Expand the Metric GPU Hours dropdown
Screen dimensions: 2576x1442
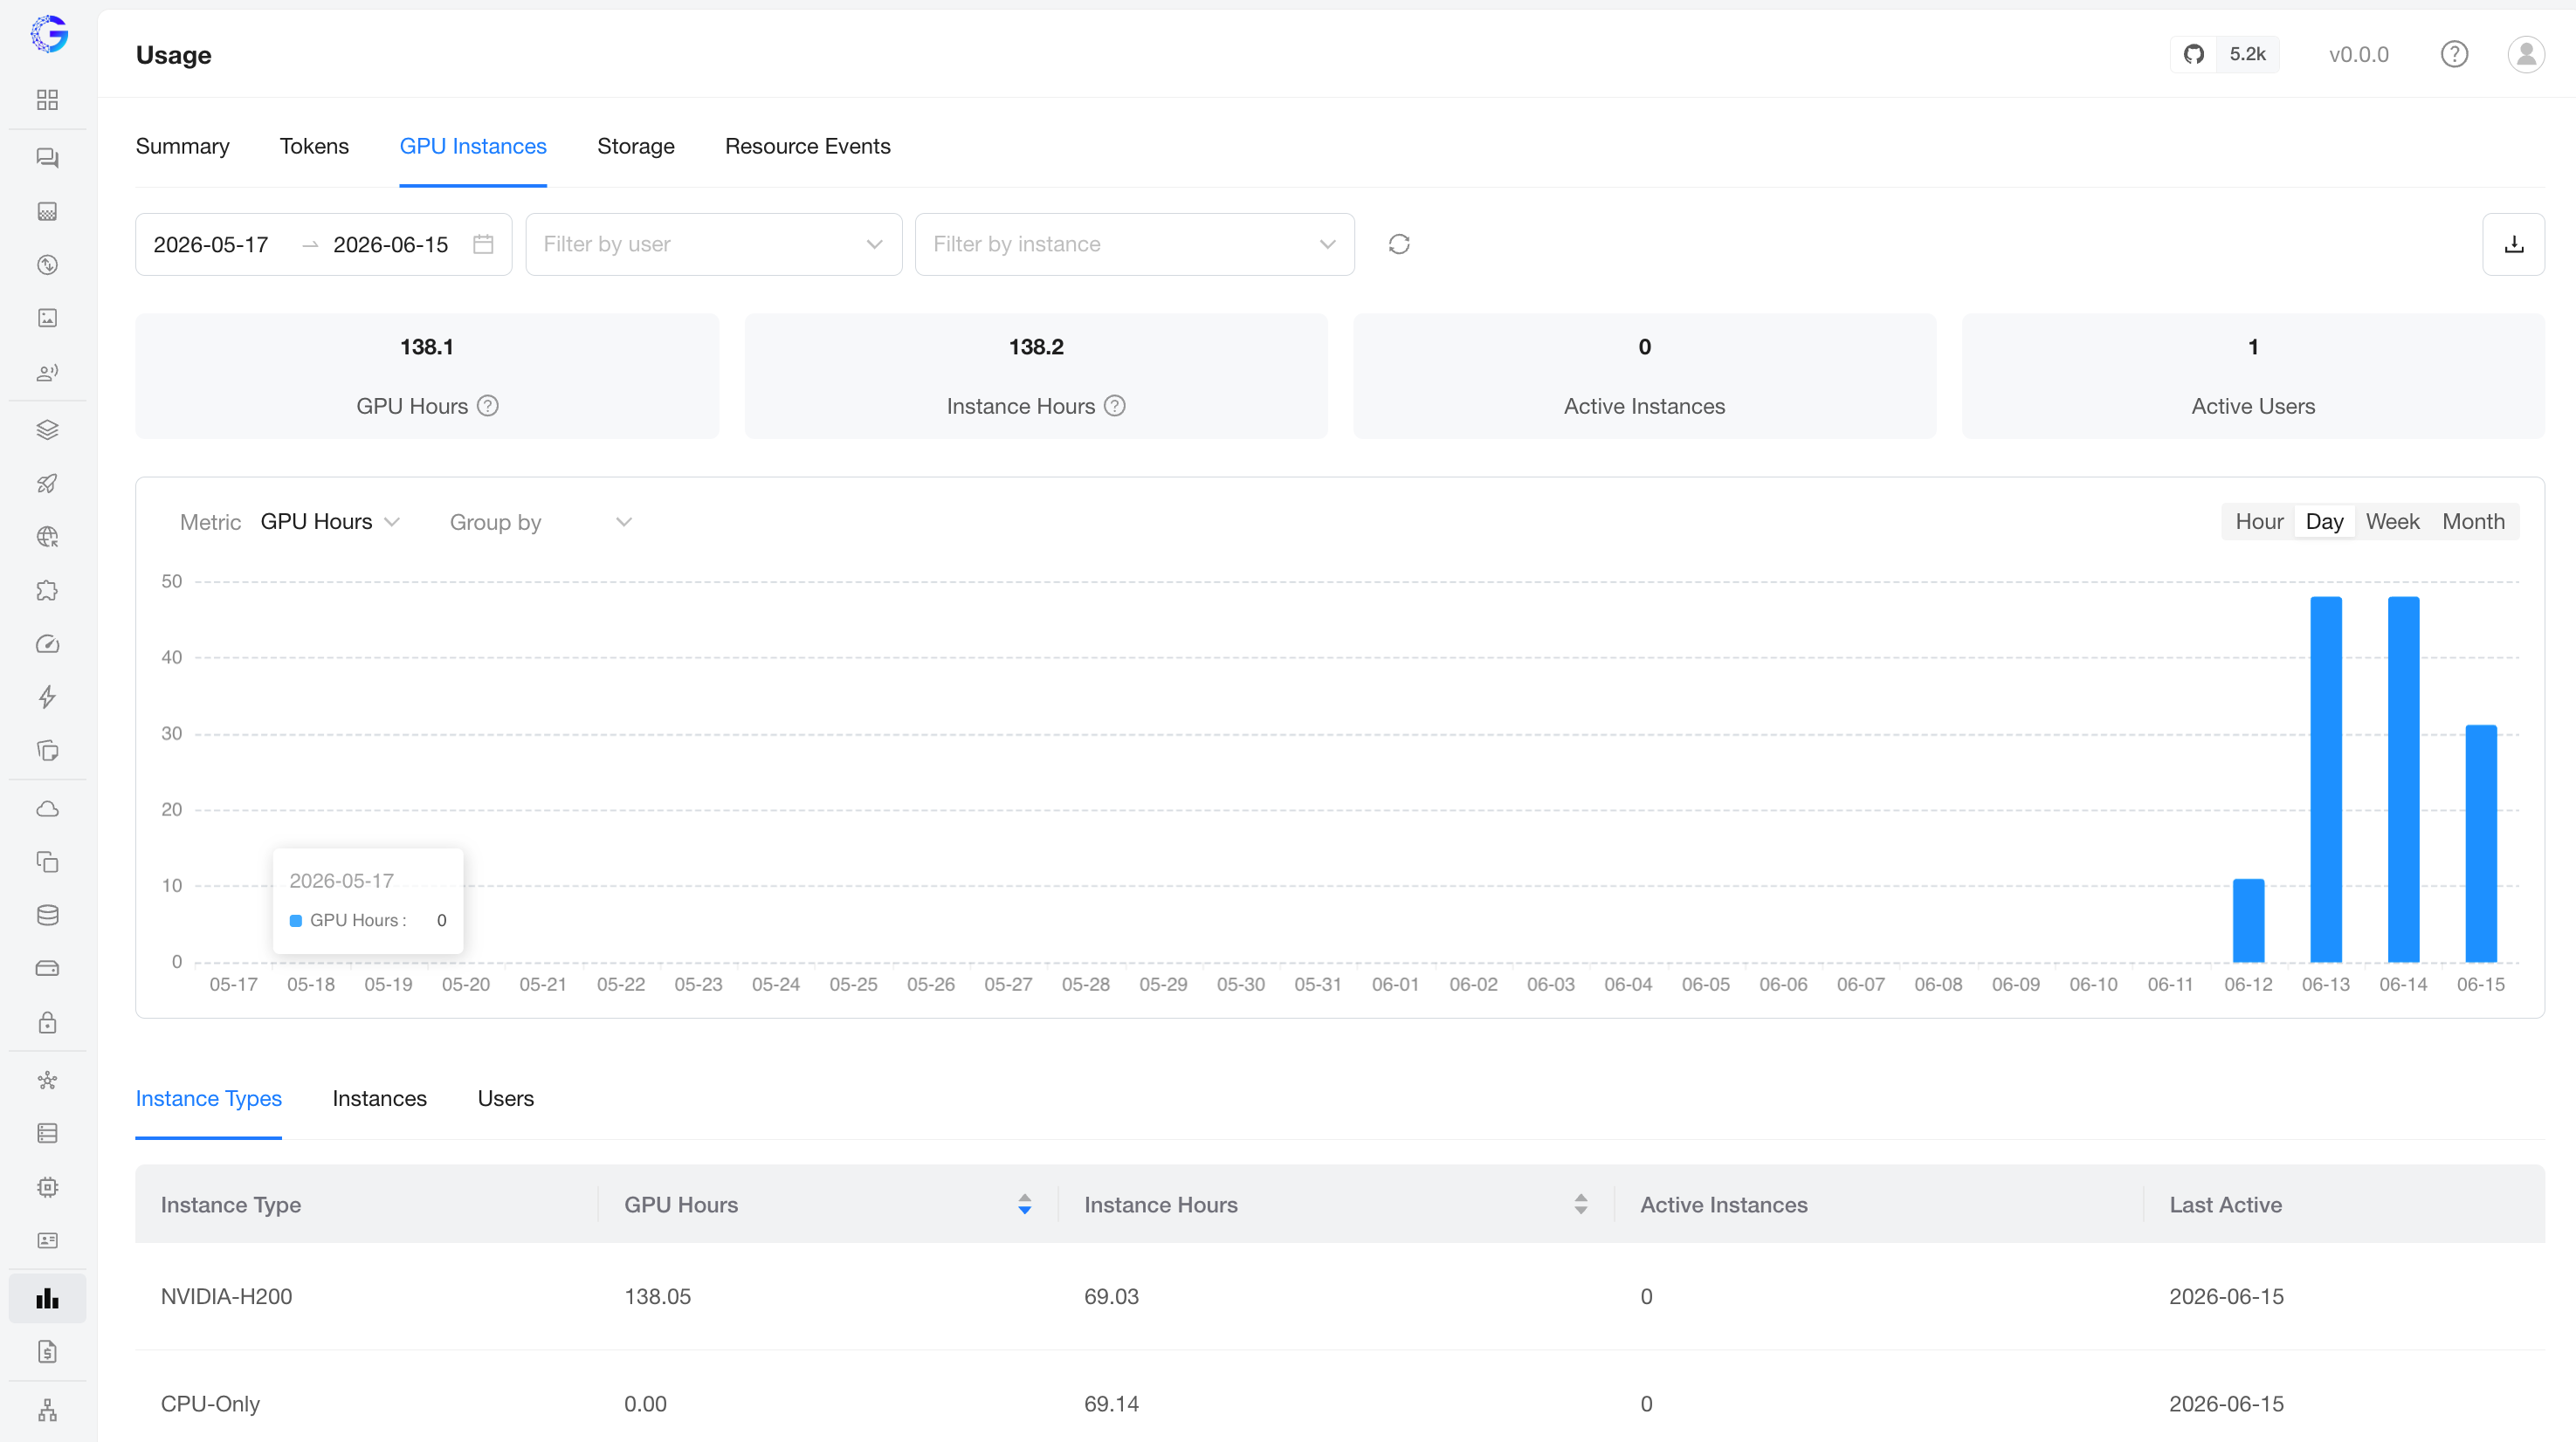click(x=330, y=522)
